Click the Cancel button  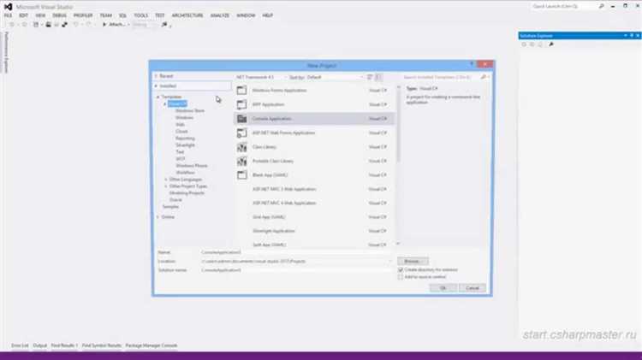click(x=472, y=288)
